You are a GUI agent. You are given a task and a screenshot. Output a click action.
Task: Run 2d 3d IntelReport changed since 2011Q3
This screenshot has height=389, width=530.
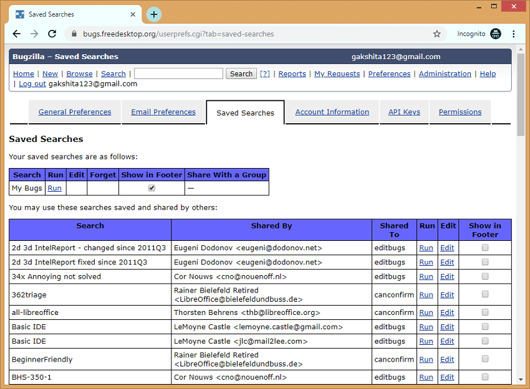point(426,248)
